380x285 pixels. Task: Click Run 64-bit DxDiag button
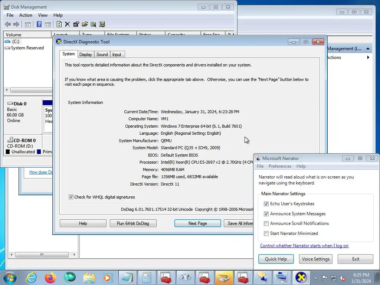(133, 223)
